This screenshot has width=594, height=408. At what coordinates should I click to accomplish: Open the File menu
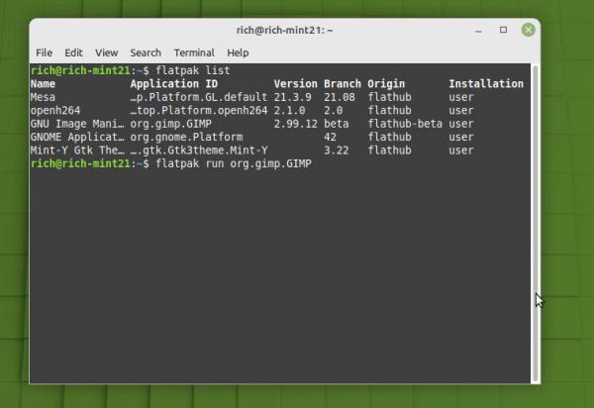click(44, 52)
